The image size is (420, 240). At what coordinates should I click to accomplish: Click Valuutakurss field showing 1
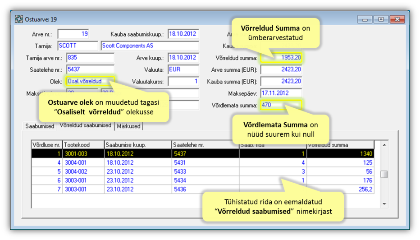(x=183, y=81)
